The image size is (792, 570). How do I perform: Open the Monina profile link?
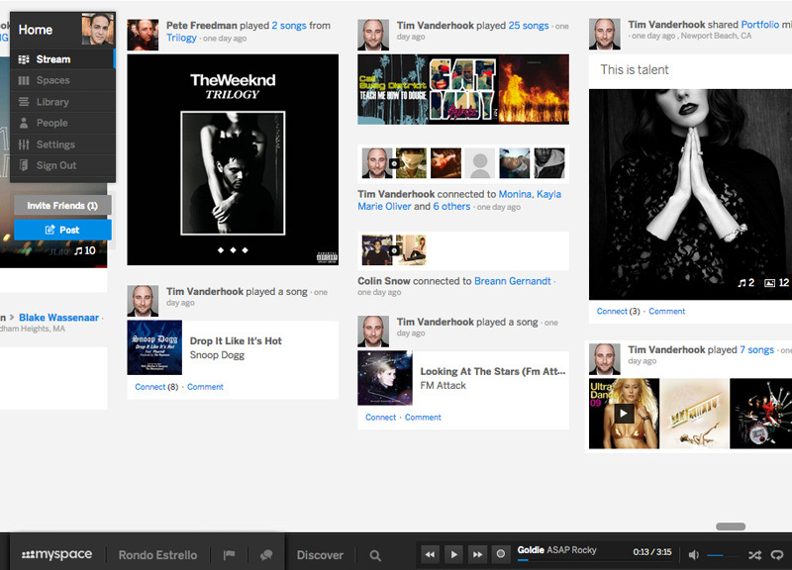click(x=515, y=194)
